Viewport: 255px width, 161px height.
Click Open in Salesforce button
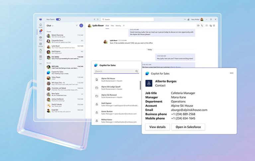click(188, 127)
